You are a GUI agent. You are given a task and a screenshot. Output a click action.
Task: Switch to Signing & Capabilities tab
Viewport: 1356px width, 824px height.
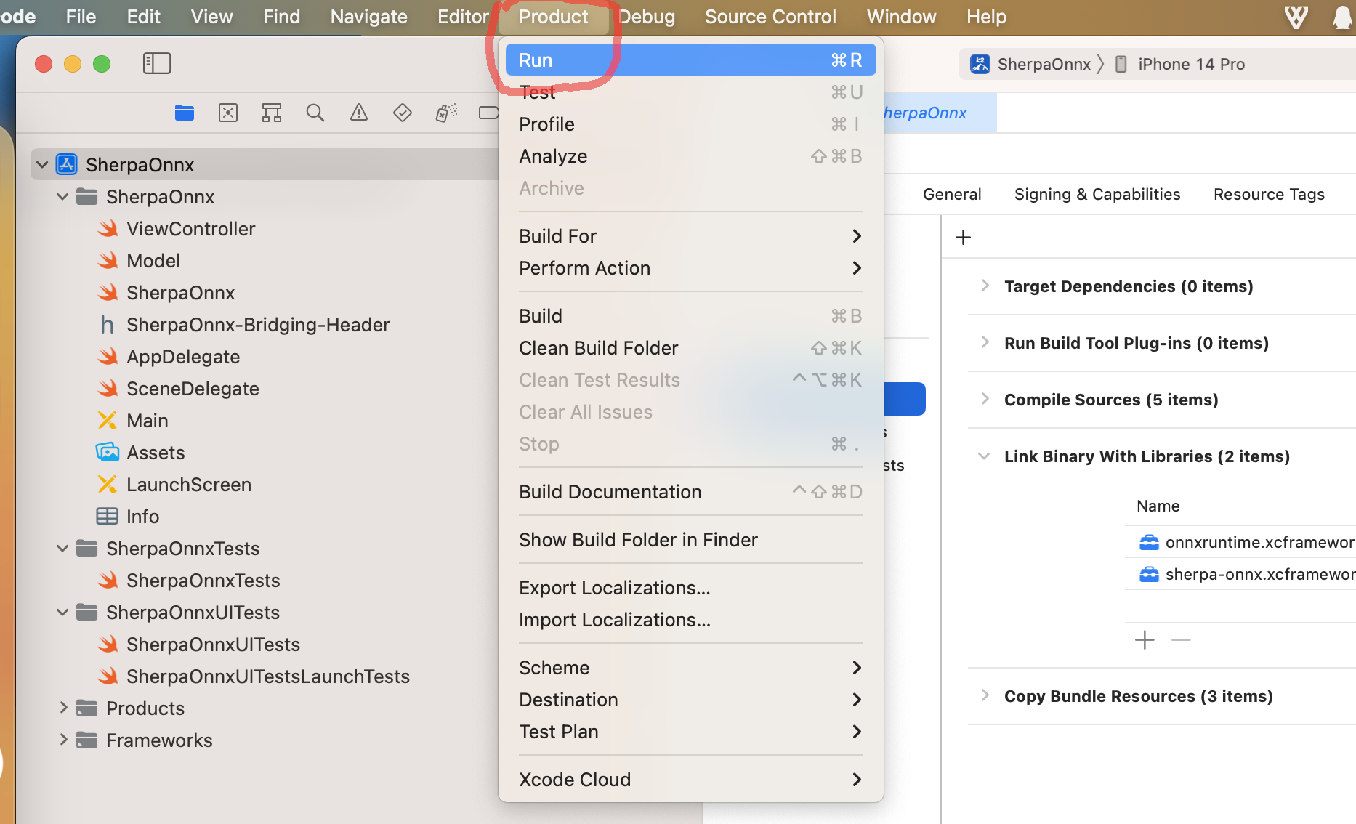1097,194
